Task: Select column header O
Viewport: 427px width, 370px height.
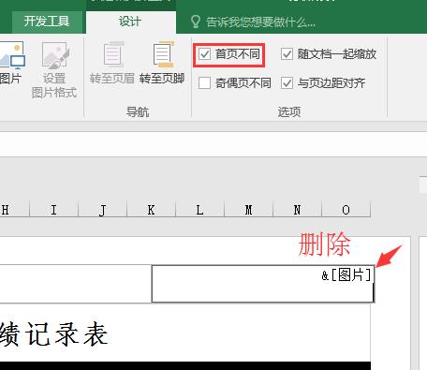Action: 346,210
